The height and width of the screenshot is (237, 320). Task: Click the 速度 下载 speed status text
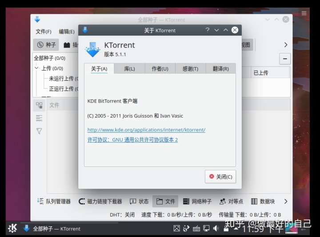177,215
